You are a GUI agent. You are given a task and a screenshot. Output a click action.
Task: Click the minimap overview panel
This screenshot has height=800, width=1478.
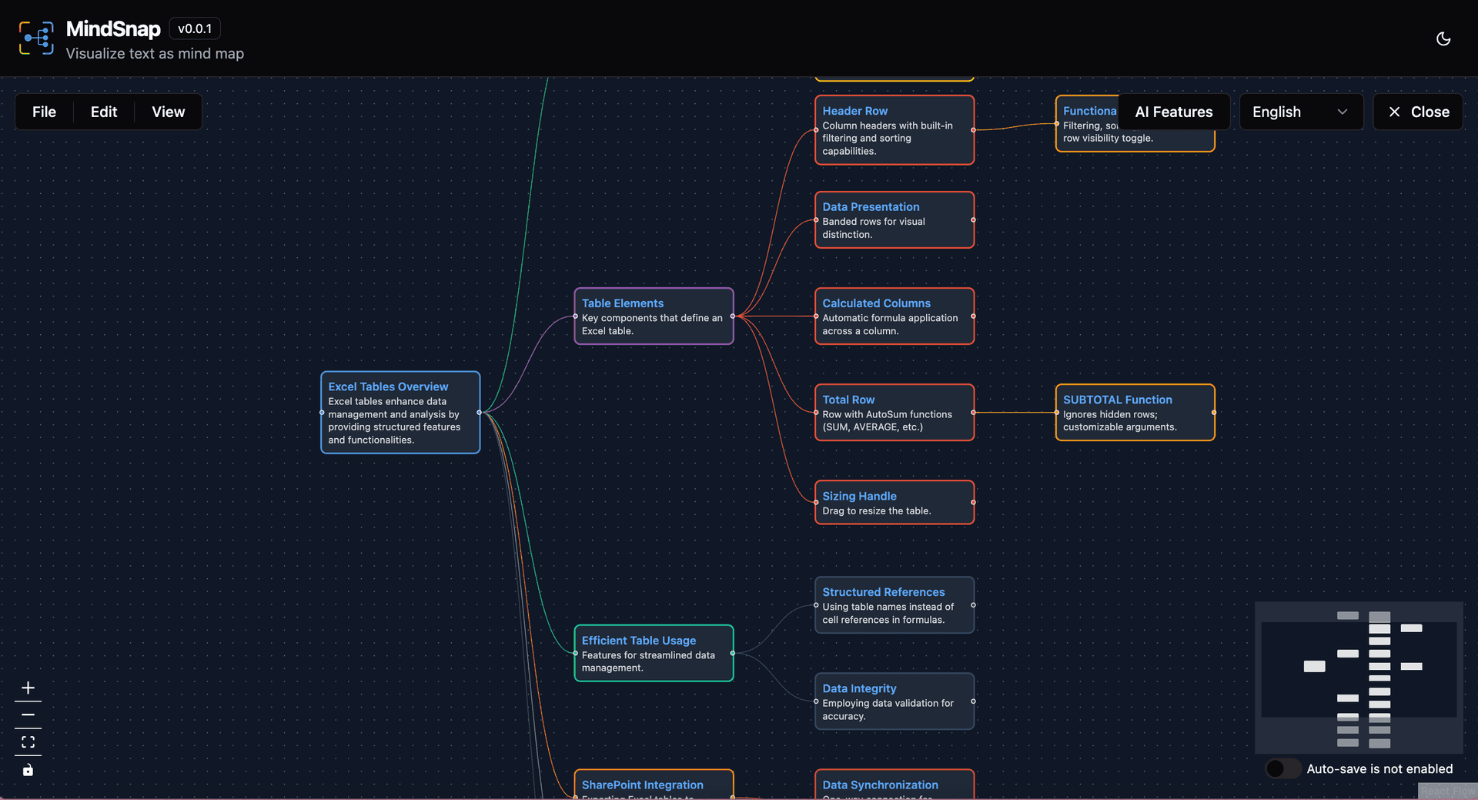1359,678
